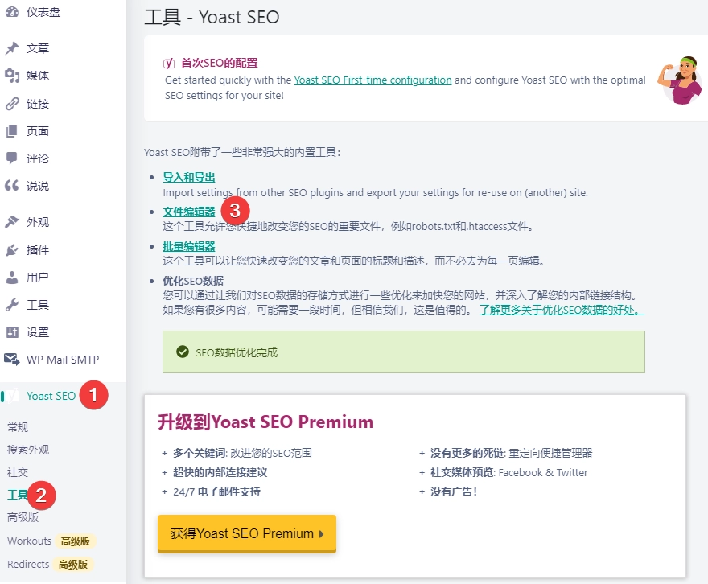Click the pushpin icon beside 文章
The height and width of the screenshot is (584, 708).
click(x=12, y=47)
